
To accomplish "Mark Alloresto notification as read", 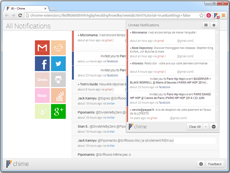I will pyautogui.click(x=217, y=63).
